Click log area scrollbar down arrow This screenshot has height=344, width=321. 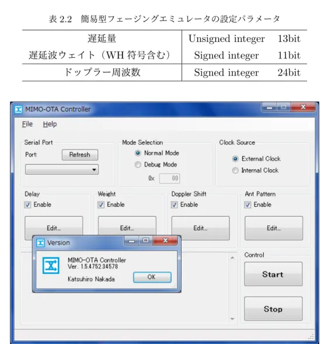point(232,319)
